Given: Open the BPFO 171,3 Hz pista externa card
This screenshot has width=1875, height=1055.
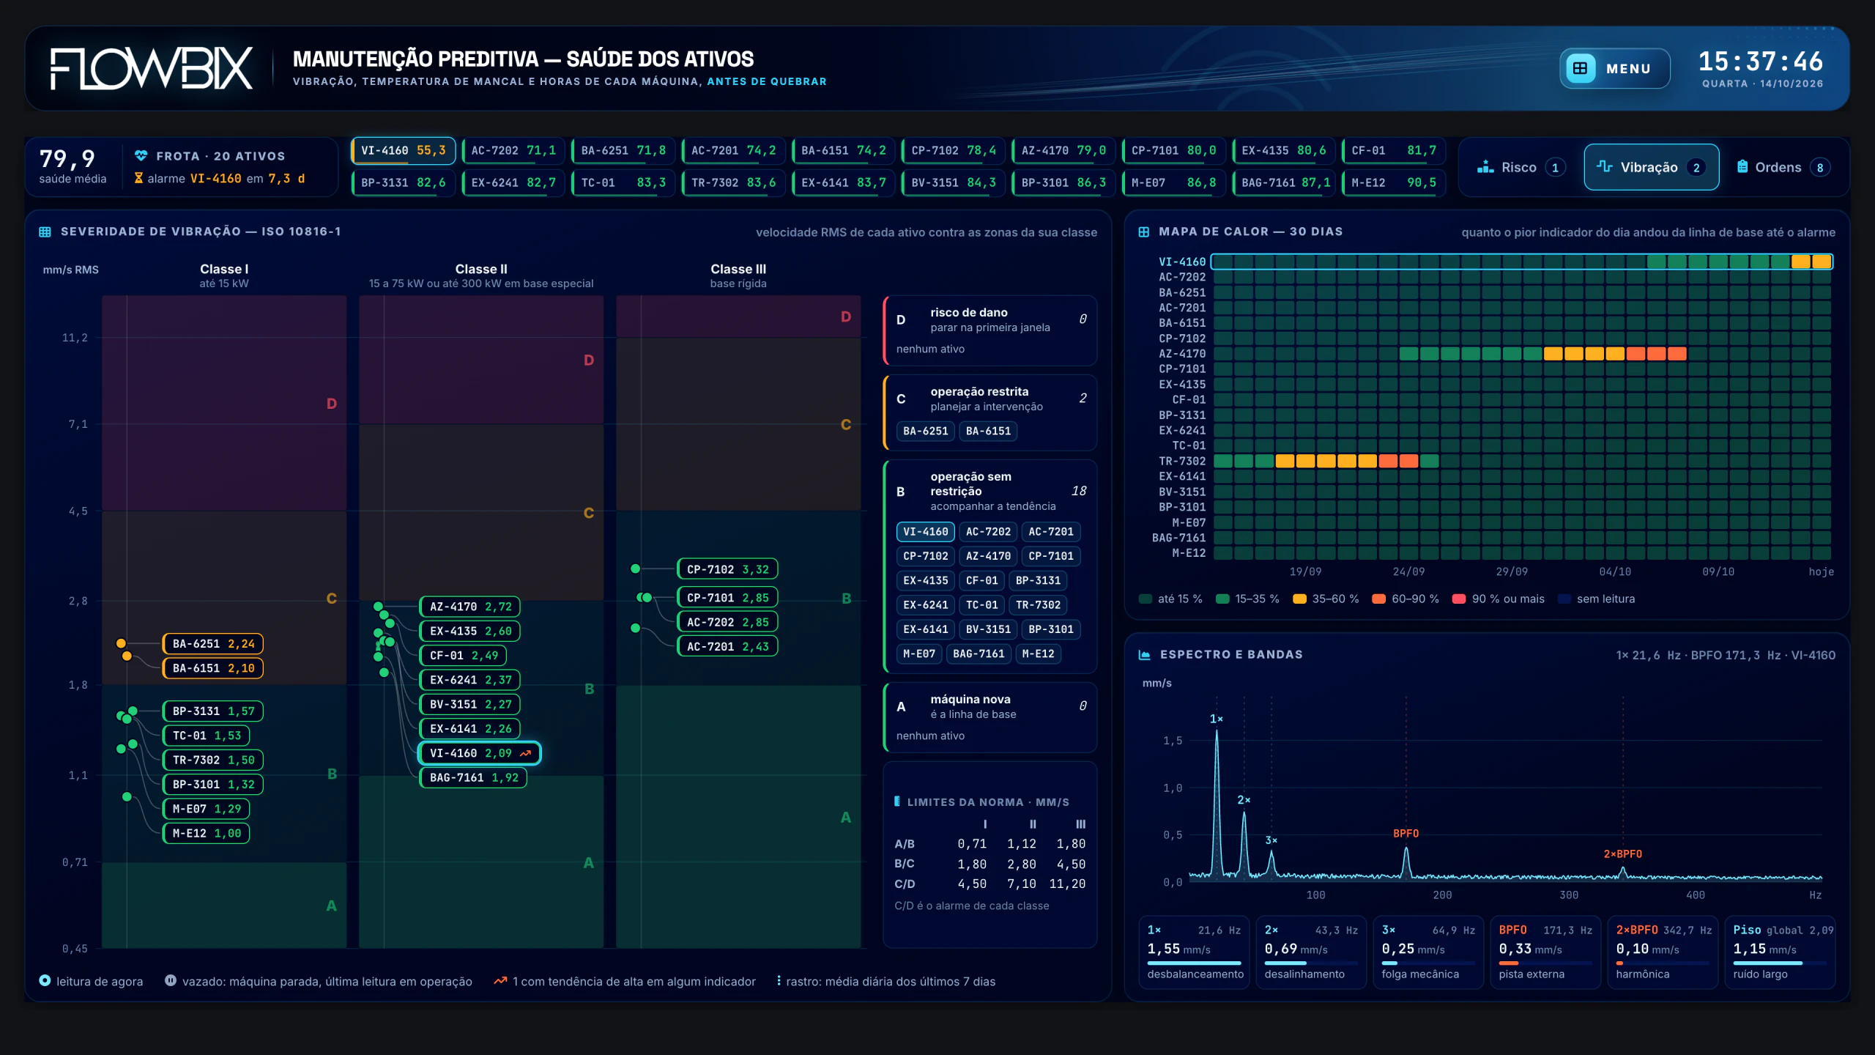Looking at the screenshot, I should (1545, 952).
